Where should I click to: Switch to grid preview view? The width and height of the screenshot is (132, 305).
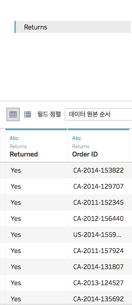coord(13,114)
